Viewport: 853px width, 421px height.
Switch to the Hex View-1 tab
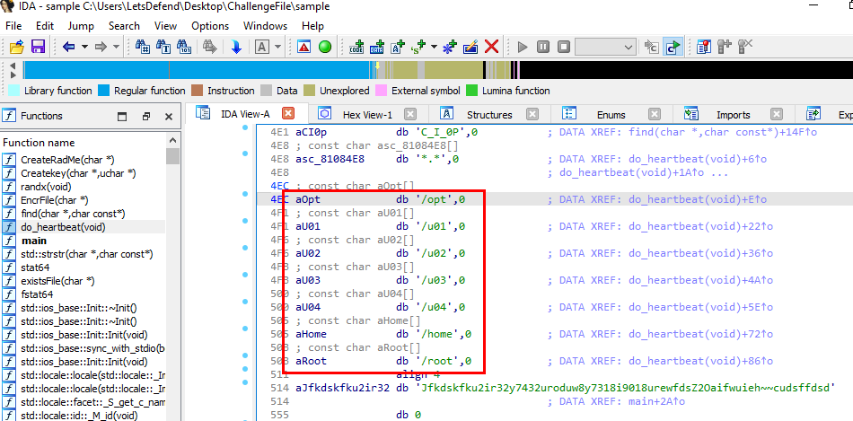pos(367,114)
